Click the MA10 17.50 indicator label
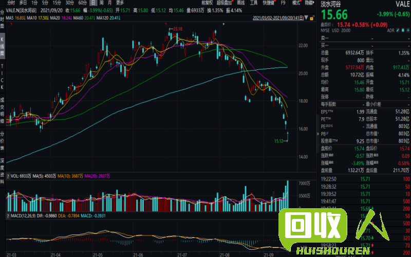The height and width of the screenshot is (257, 411). [x=38, y=18]
